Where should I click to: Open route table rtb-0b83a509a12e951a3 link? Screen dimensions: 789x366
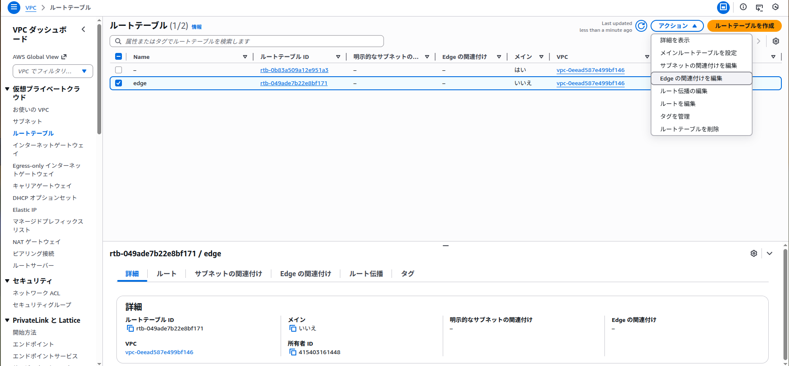tap(294, 70)
